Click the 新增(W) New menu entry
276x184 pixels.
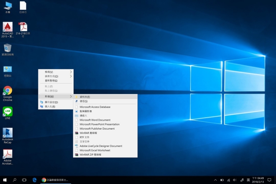click(x=56, y=96)
